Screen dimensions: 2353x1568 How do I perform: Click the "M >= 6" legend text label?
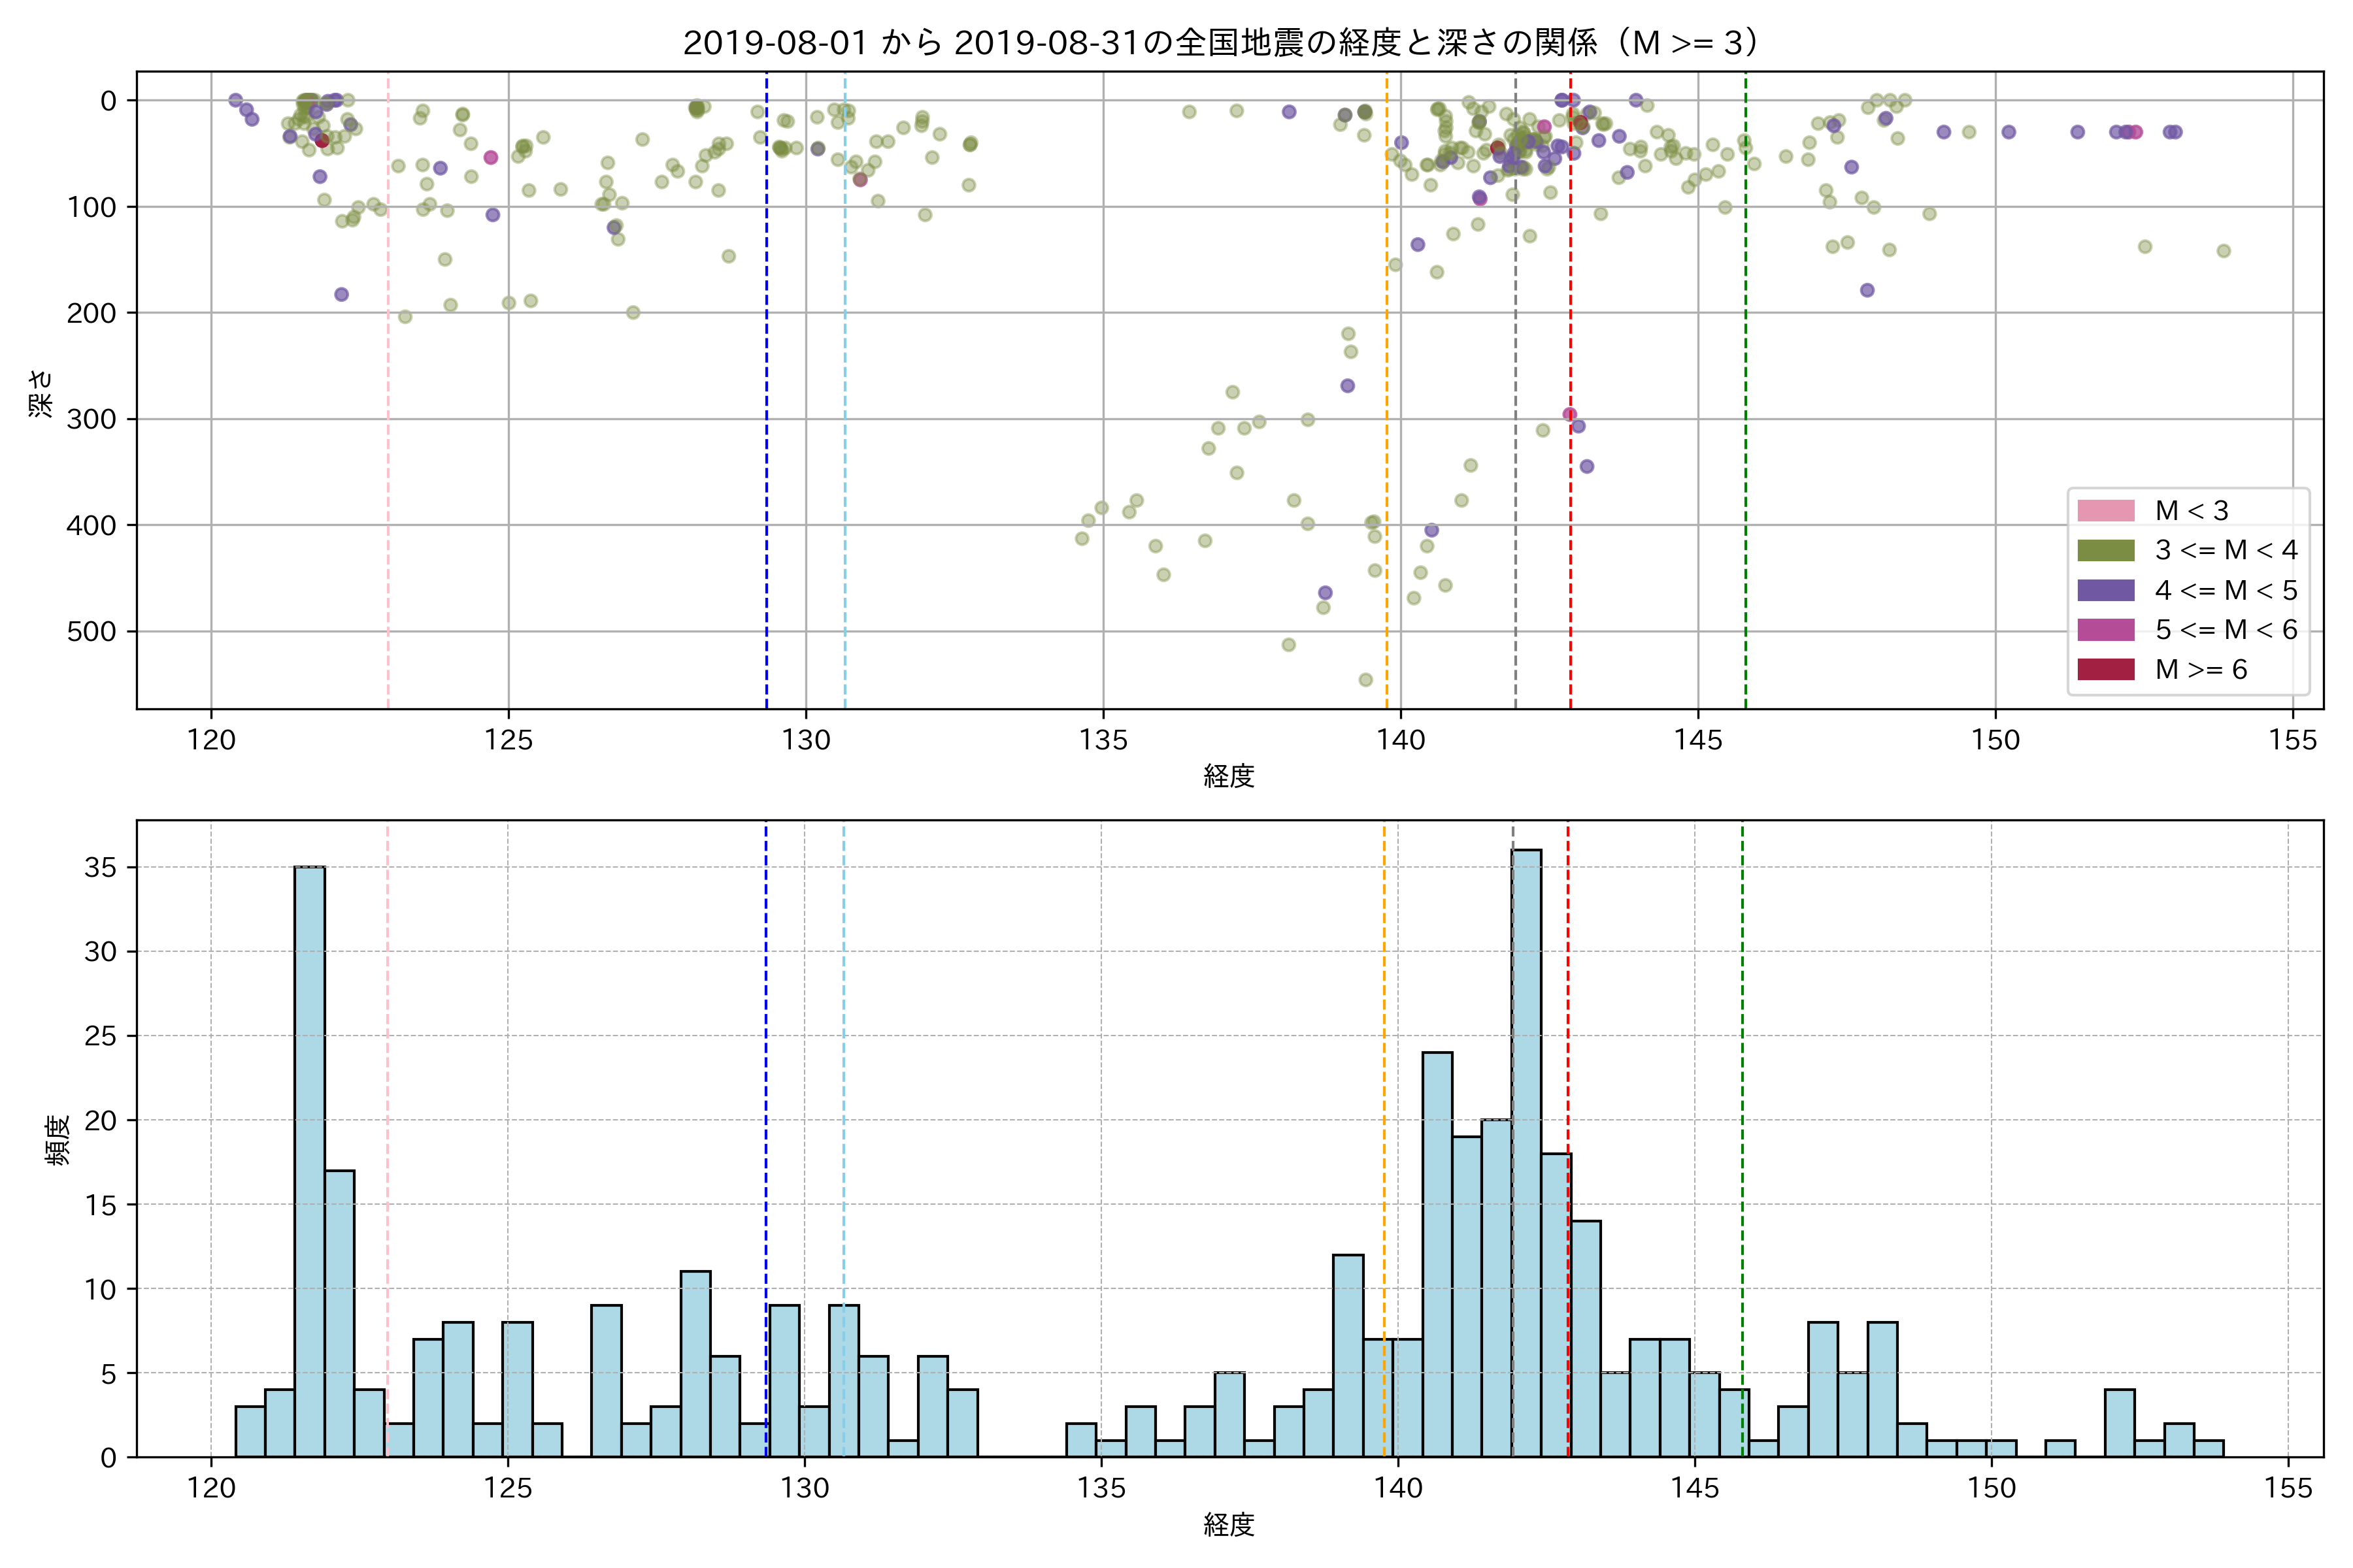2201,669
